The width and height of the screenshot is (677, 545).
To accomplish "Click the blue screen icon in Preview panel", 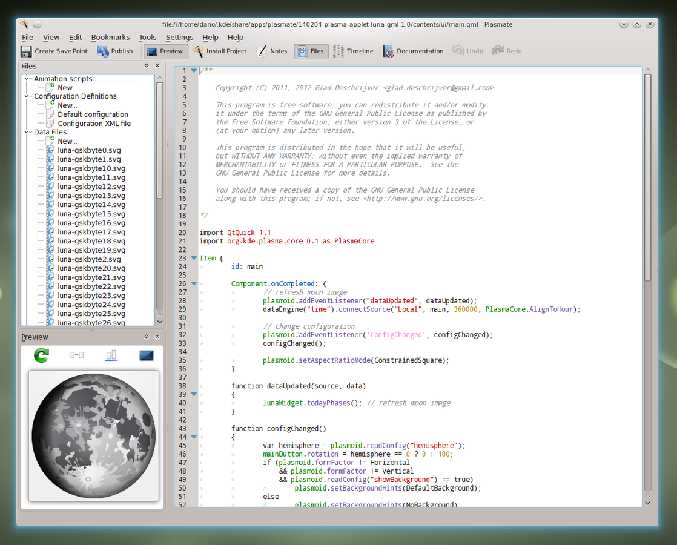I will pyautogui.click(x=147, y=355).
